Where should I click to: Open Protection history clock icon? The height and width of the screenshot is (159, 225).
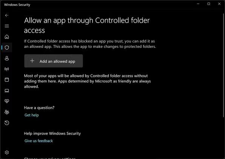tap(7, 123)
